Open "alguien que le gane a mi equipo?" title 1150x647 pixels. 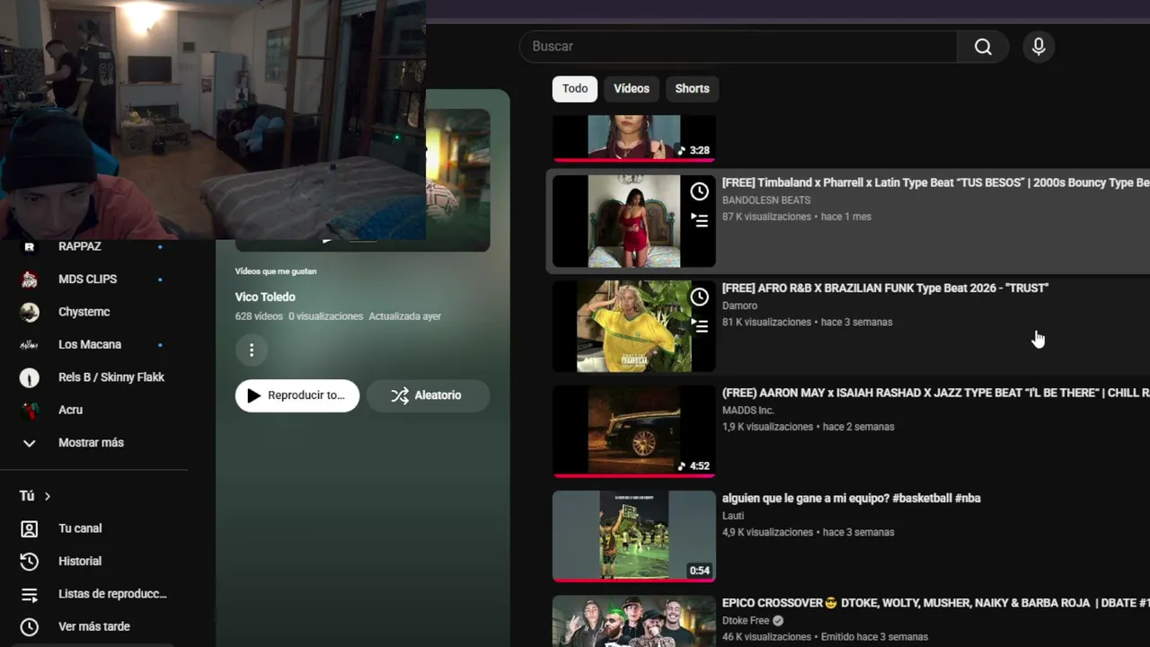(x=851, y=498)
